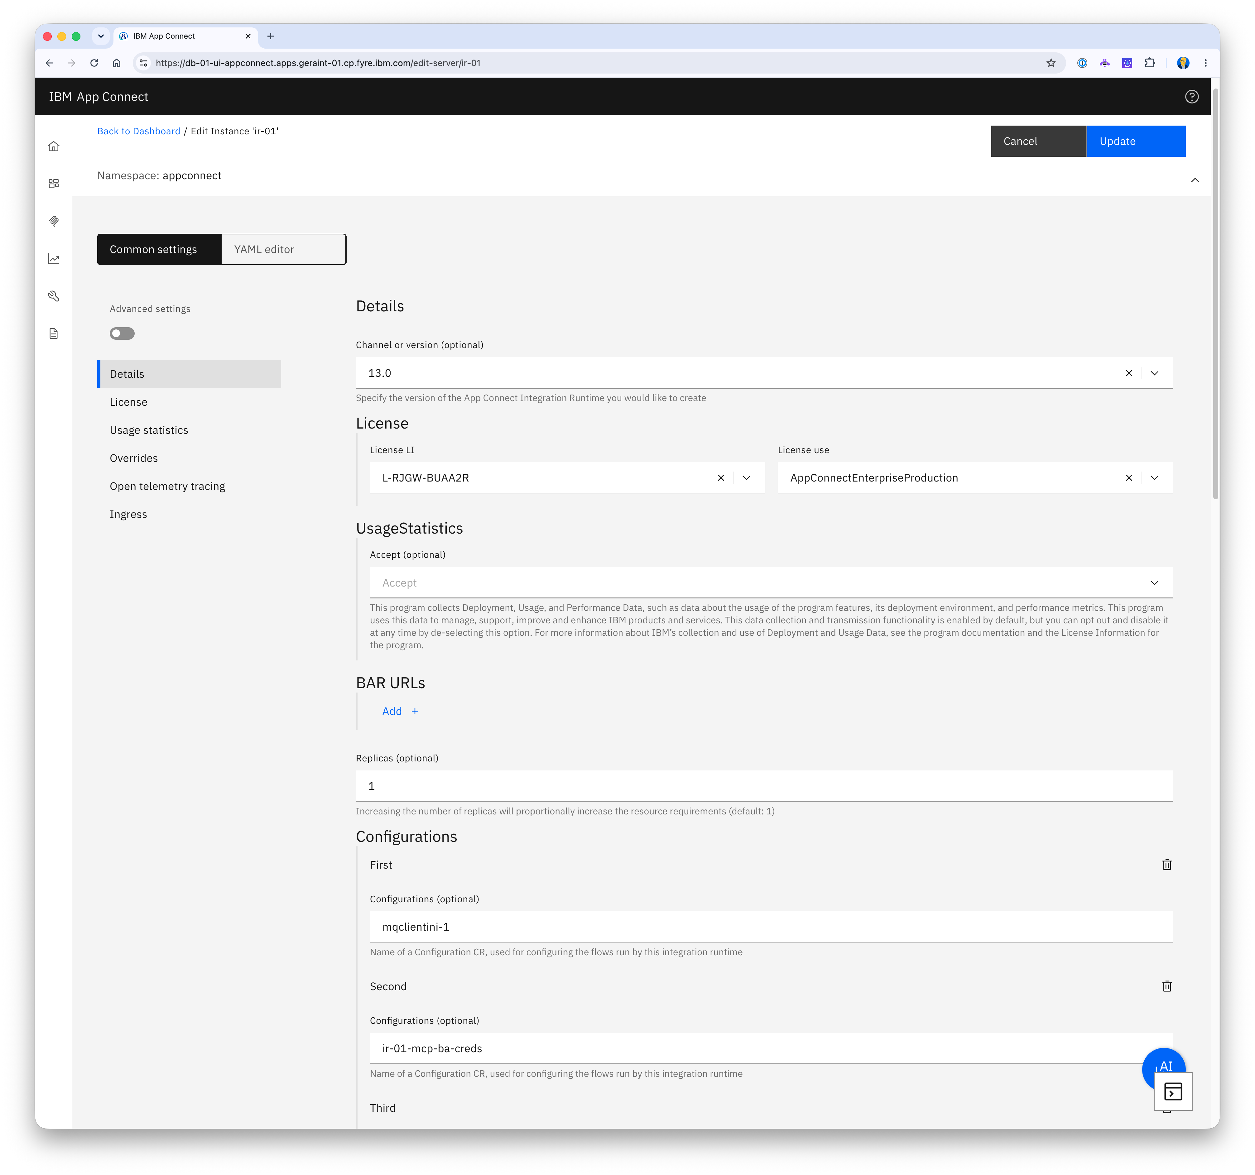This screenshot has height=1175, width=1255.
Task: Select Ingress in the section navigation
Action: tap(190, 514)
